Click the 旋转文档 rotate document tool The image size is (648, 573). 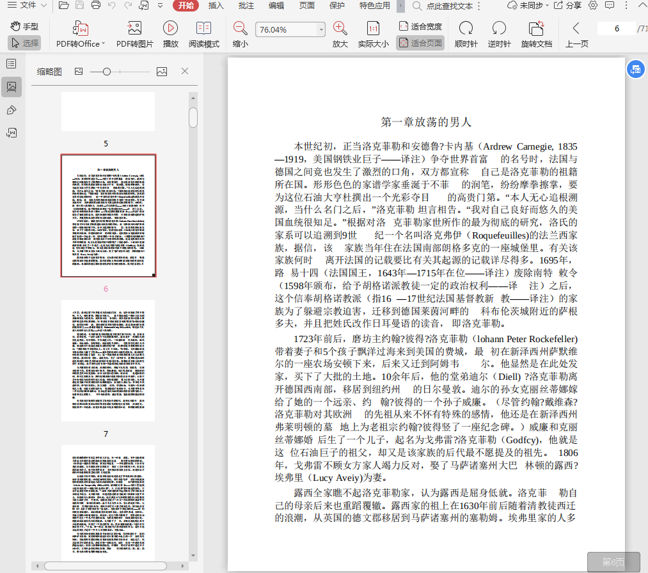tap(537, 35)
